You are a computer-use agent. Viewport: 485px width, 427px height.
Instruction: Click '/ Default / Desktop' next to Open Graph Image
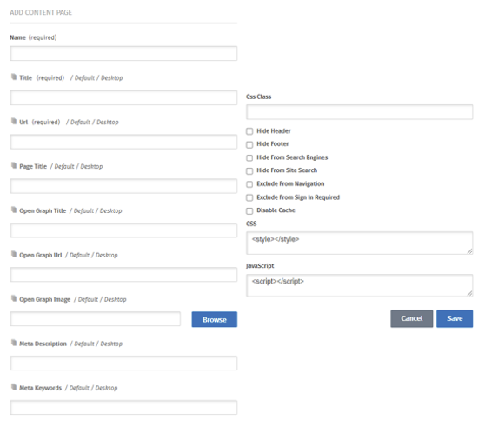pyautogui.click(x=100, y=299)
